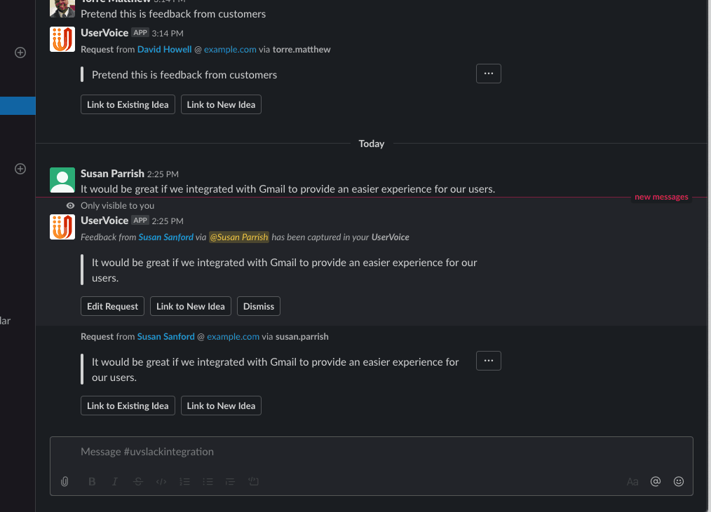
Task: Click the 2:25 PM timestamp beside UserVoice
Action: click(x=168, y=221)
